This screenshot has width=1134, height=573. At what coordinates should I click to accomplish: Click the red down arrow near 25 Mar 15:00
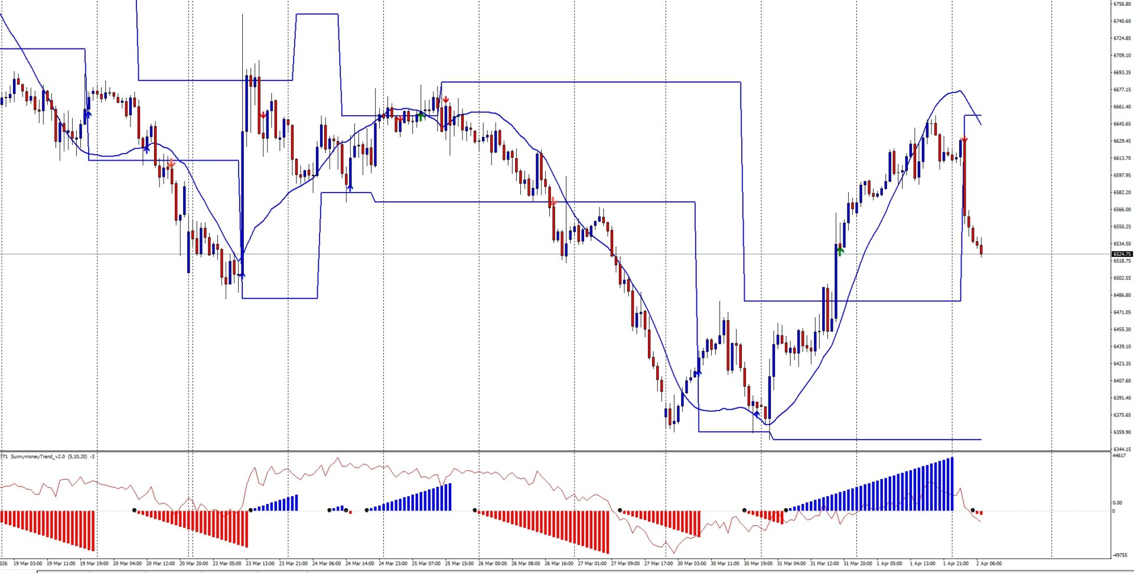446,99
